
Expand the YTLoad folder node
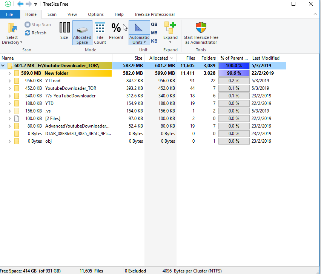point(10,81)
